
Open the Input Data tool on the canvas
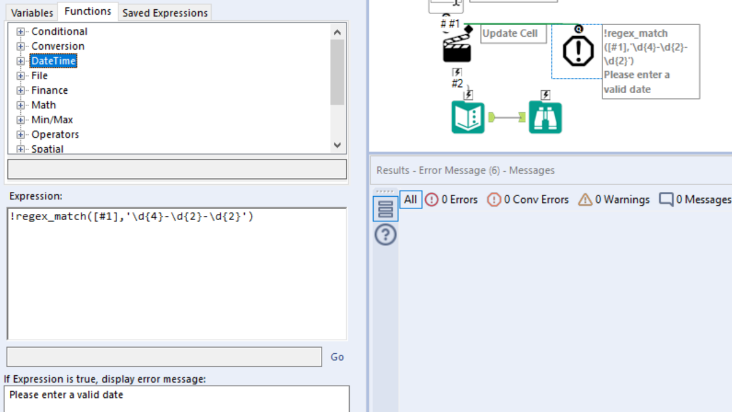(x=469, y=116)
